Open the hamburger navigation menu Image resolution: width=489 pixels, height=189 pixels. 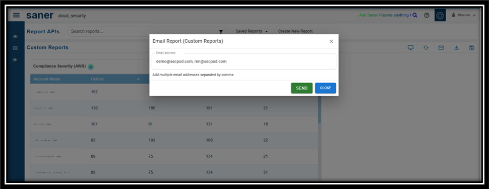16,15
